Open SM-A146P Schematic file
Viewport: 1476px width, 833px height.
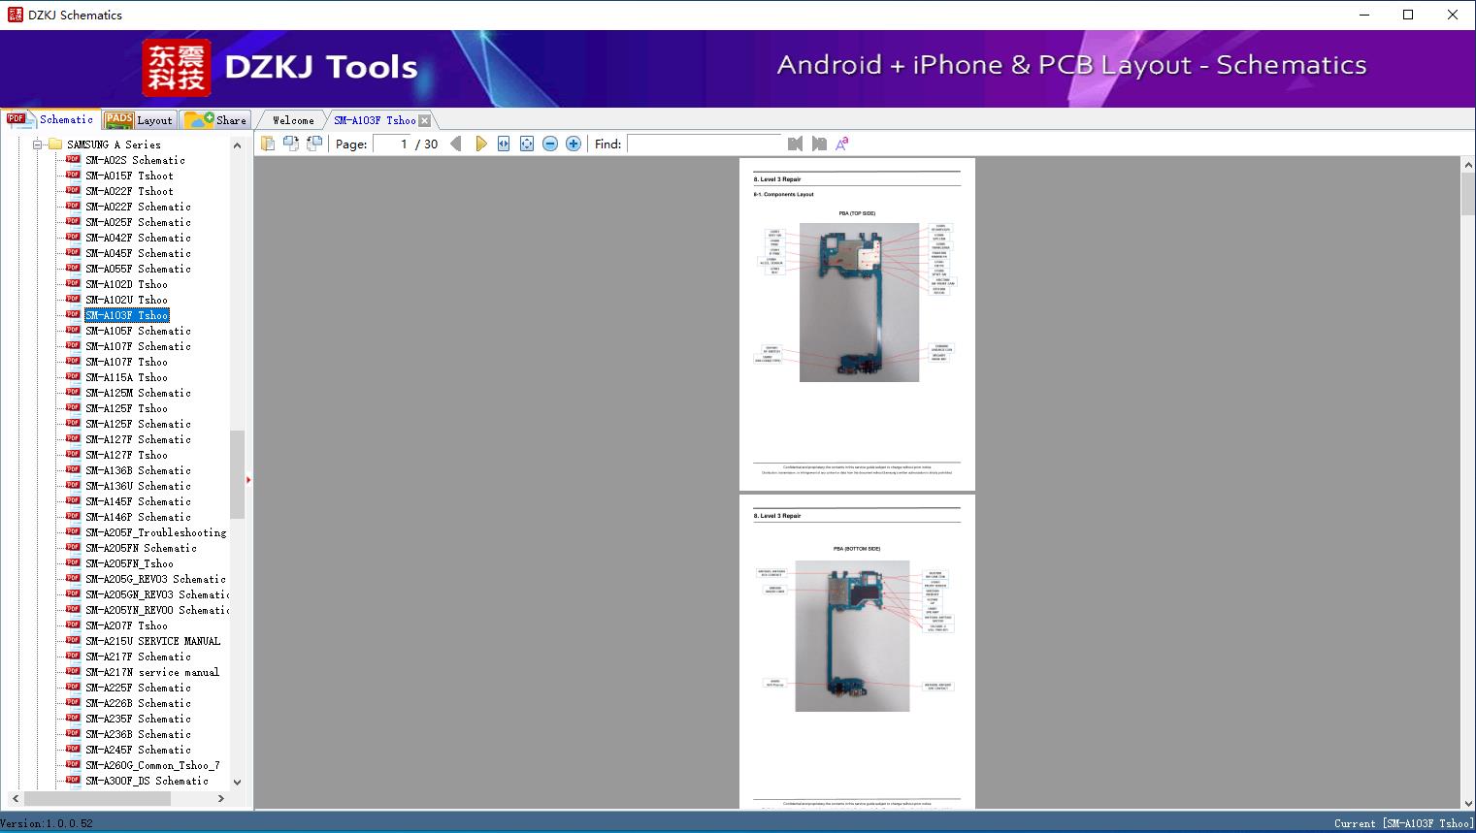click(x=138, y=517)
